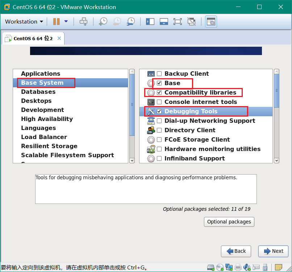
Task: Toggle the thumbnail bar view
Action: pyautogui.click(x=164, y=22)
